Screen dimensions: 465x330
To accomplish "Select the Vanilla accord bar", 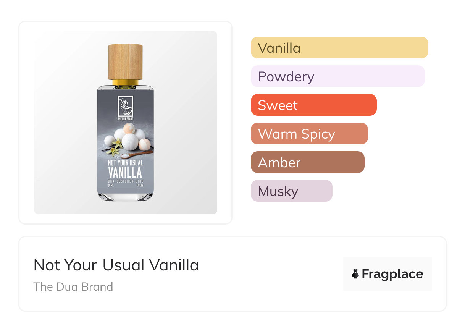I will point(339,48).
